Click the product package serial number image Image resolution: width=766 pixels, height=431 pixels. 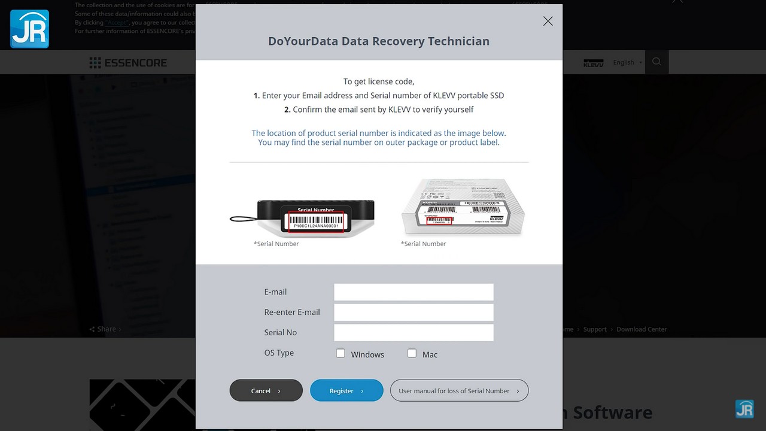[x=463, y=207]
